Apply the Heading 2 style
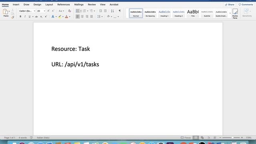This screenshot has height=144, width=256. (178, 13)
